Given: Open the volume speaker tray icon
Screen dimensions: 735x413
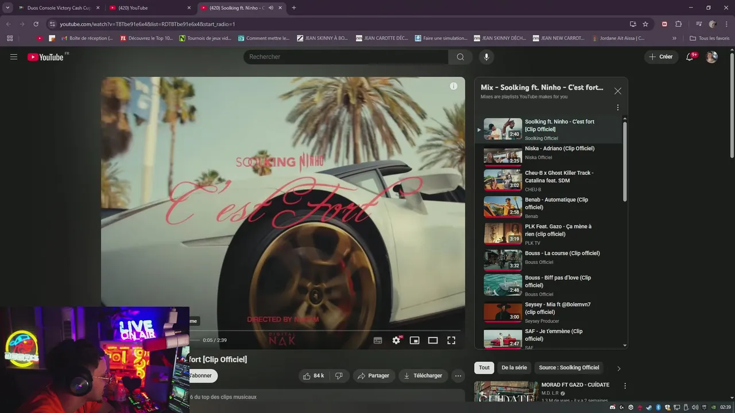Looking at the screenshot, I should pos(695,407).
